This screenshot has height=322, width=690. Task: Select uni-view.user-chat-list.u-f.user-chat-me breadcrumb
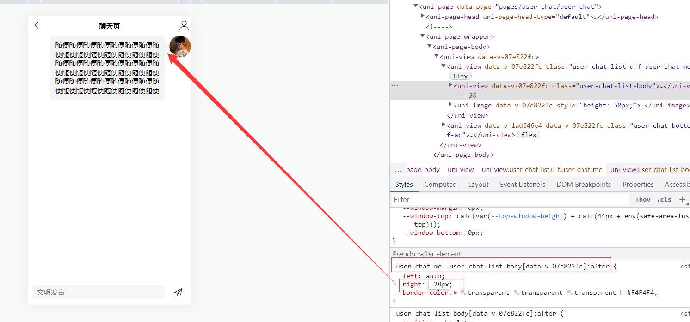pos(542,170)
